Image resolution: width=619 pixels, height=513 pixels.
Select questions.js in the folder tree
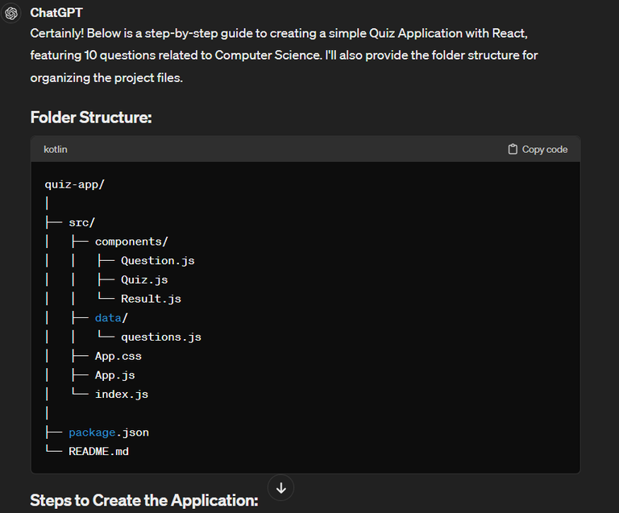tap(160, 337)
